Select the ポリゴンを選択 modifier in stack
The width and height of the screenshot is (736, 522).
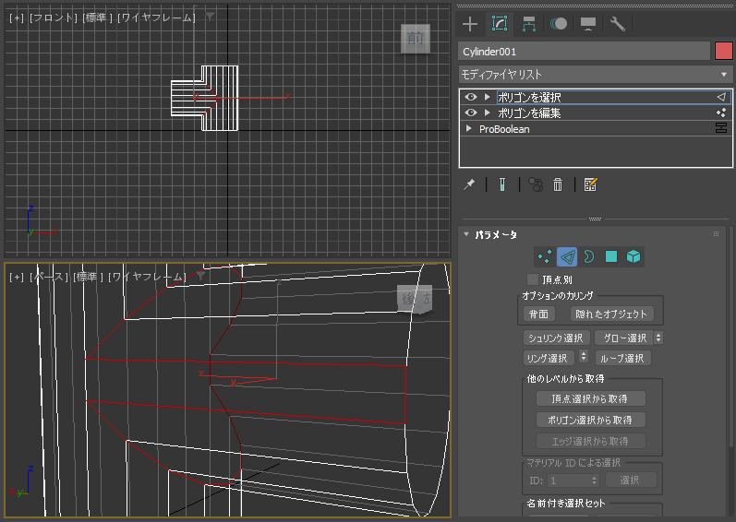coord(529,97)
